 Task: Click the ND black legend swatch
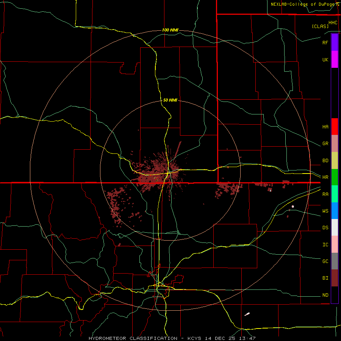pyautogui.click(x=335, y=295)
